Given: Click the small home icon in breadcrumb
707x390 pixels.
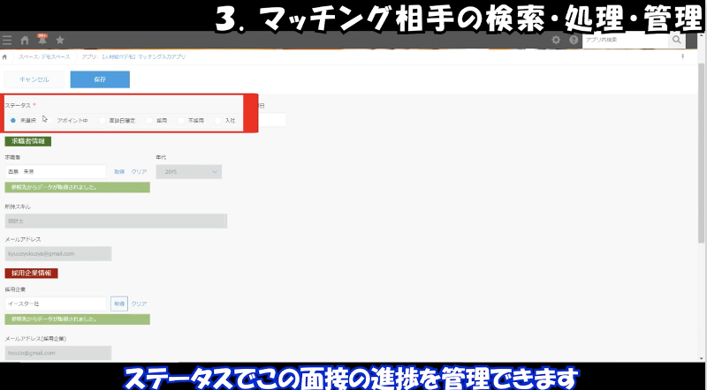Looking at the screenshot, I should 6,56.
